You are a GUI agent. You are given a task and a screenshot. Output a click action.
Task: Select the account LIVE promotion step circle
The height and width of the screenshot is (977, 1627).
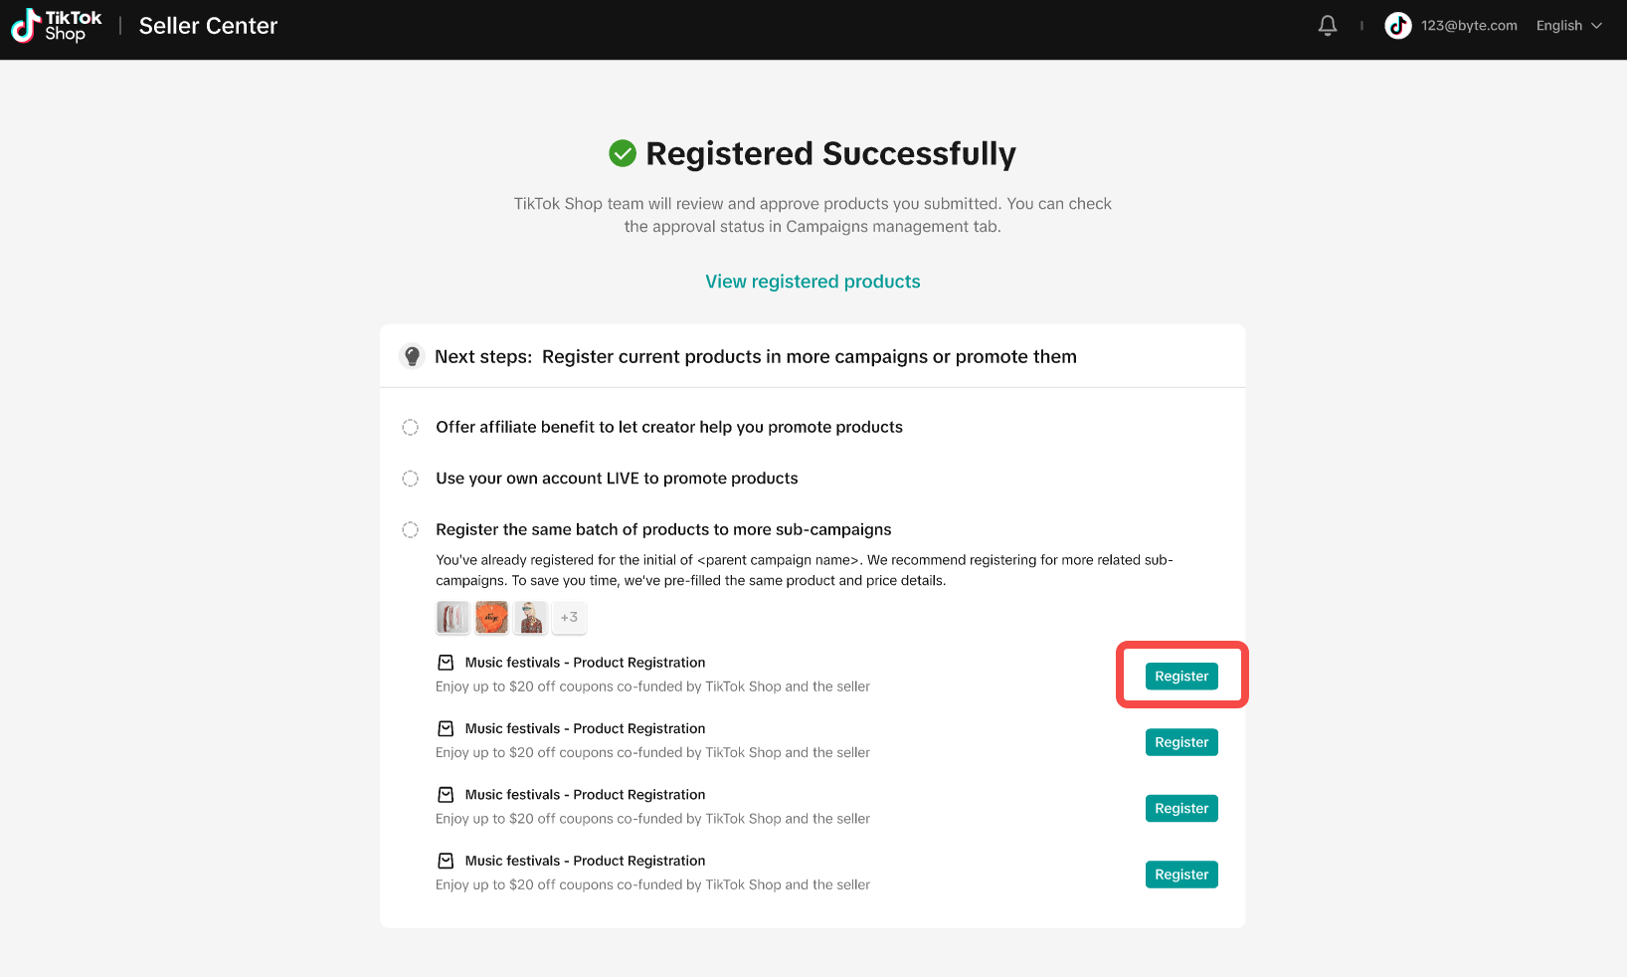pyautogui.click(x=410, y=479)
